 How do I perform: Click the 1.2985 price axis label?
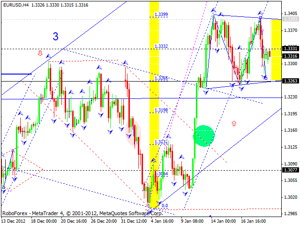tap(291, 213)
